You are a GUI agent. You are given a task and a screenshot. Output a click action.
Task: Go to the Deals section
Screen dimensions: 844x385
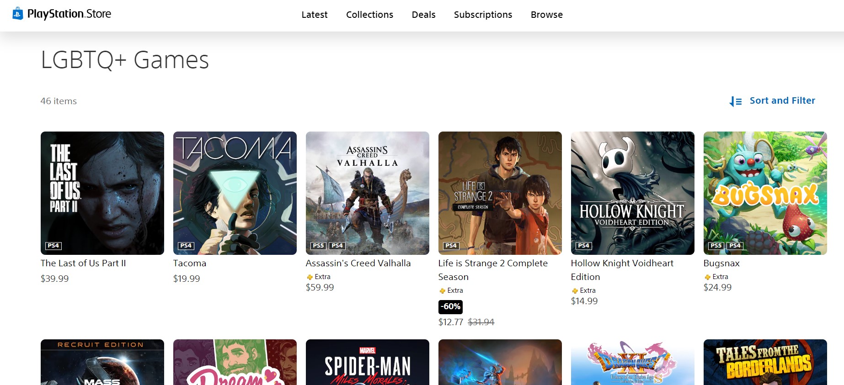point(423,15)
